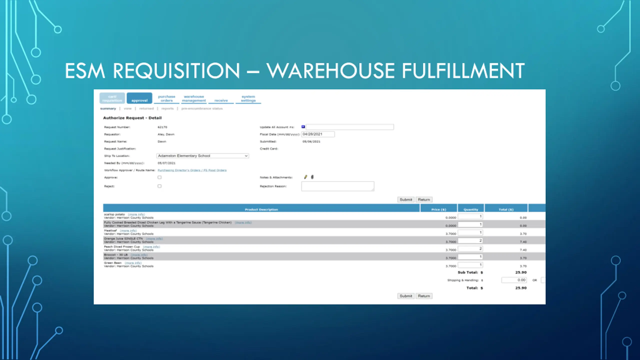Open the receive tab
Image resolution: width=640 pixels, height=360 pixels.
pos(221,100)
